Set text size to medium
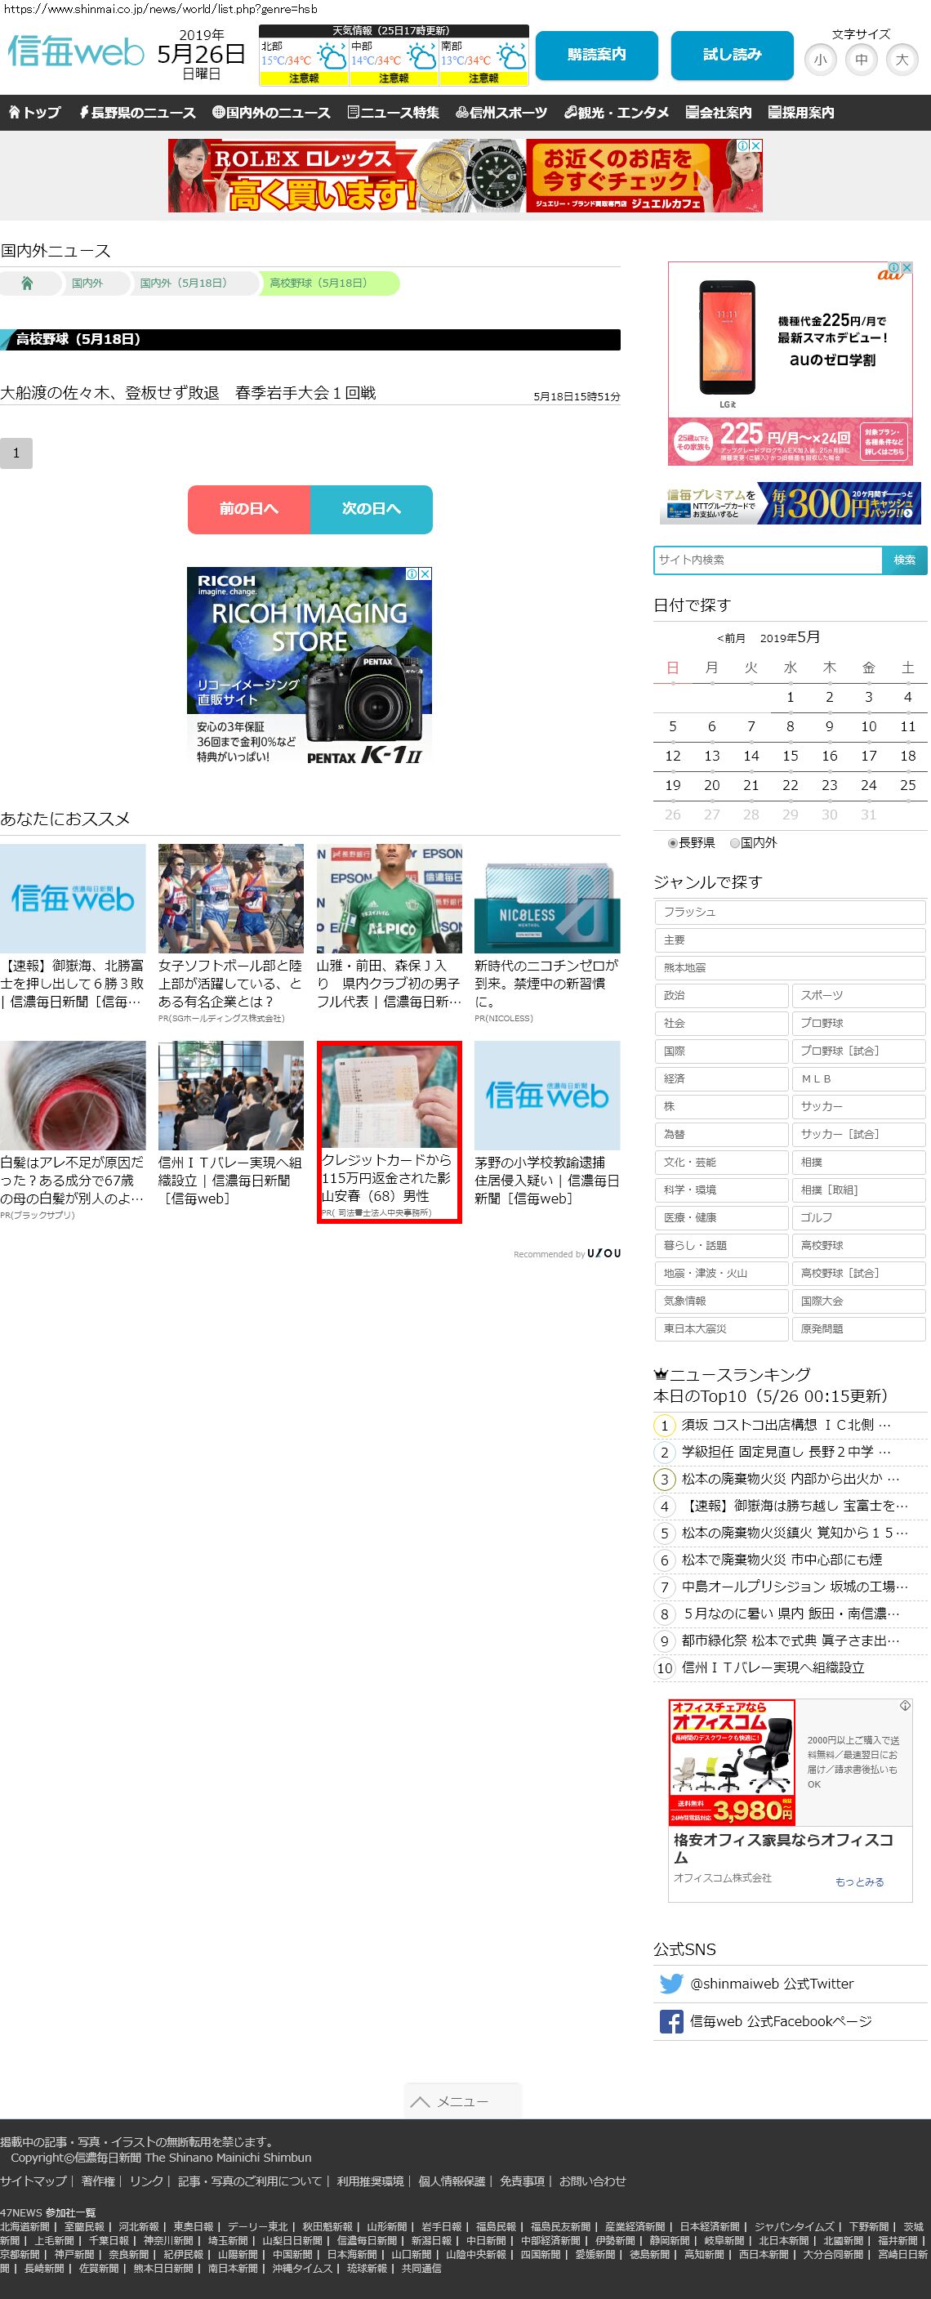Viewport: 931px width, 2299px height. coord(862,60)
